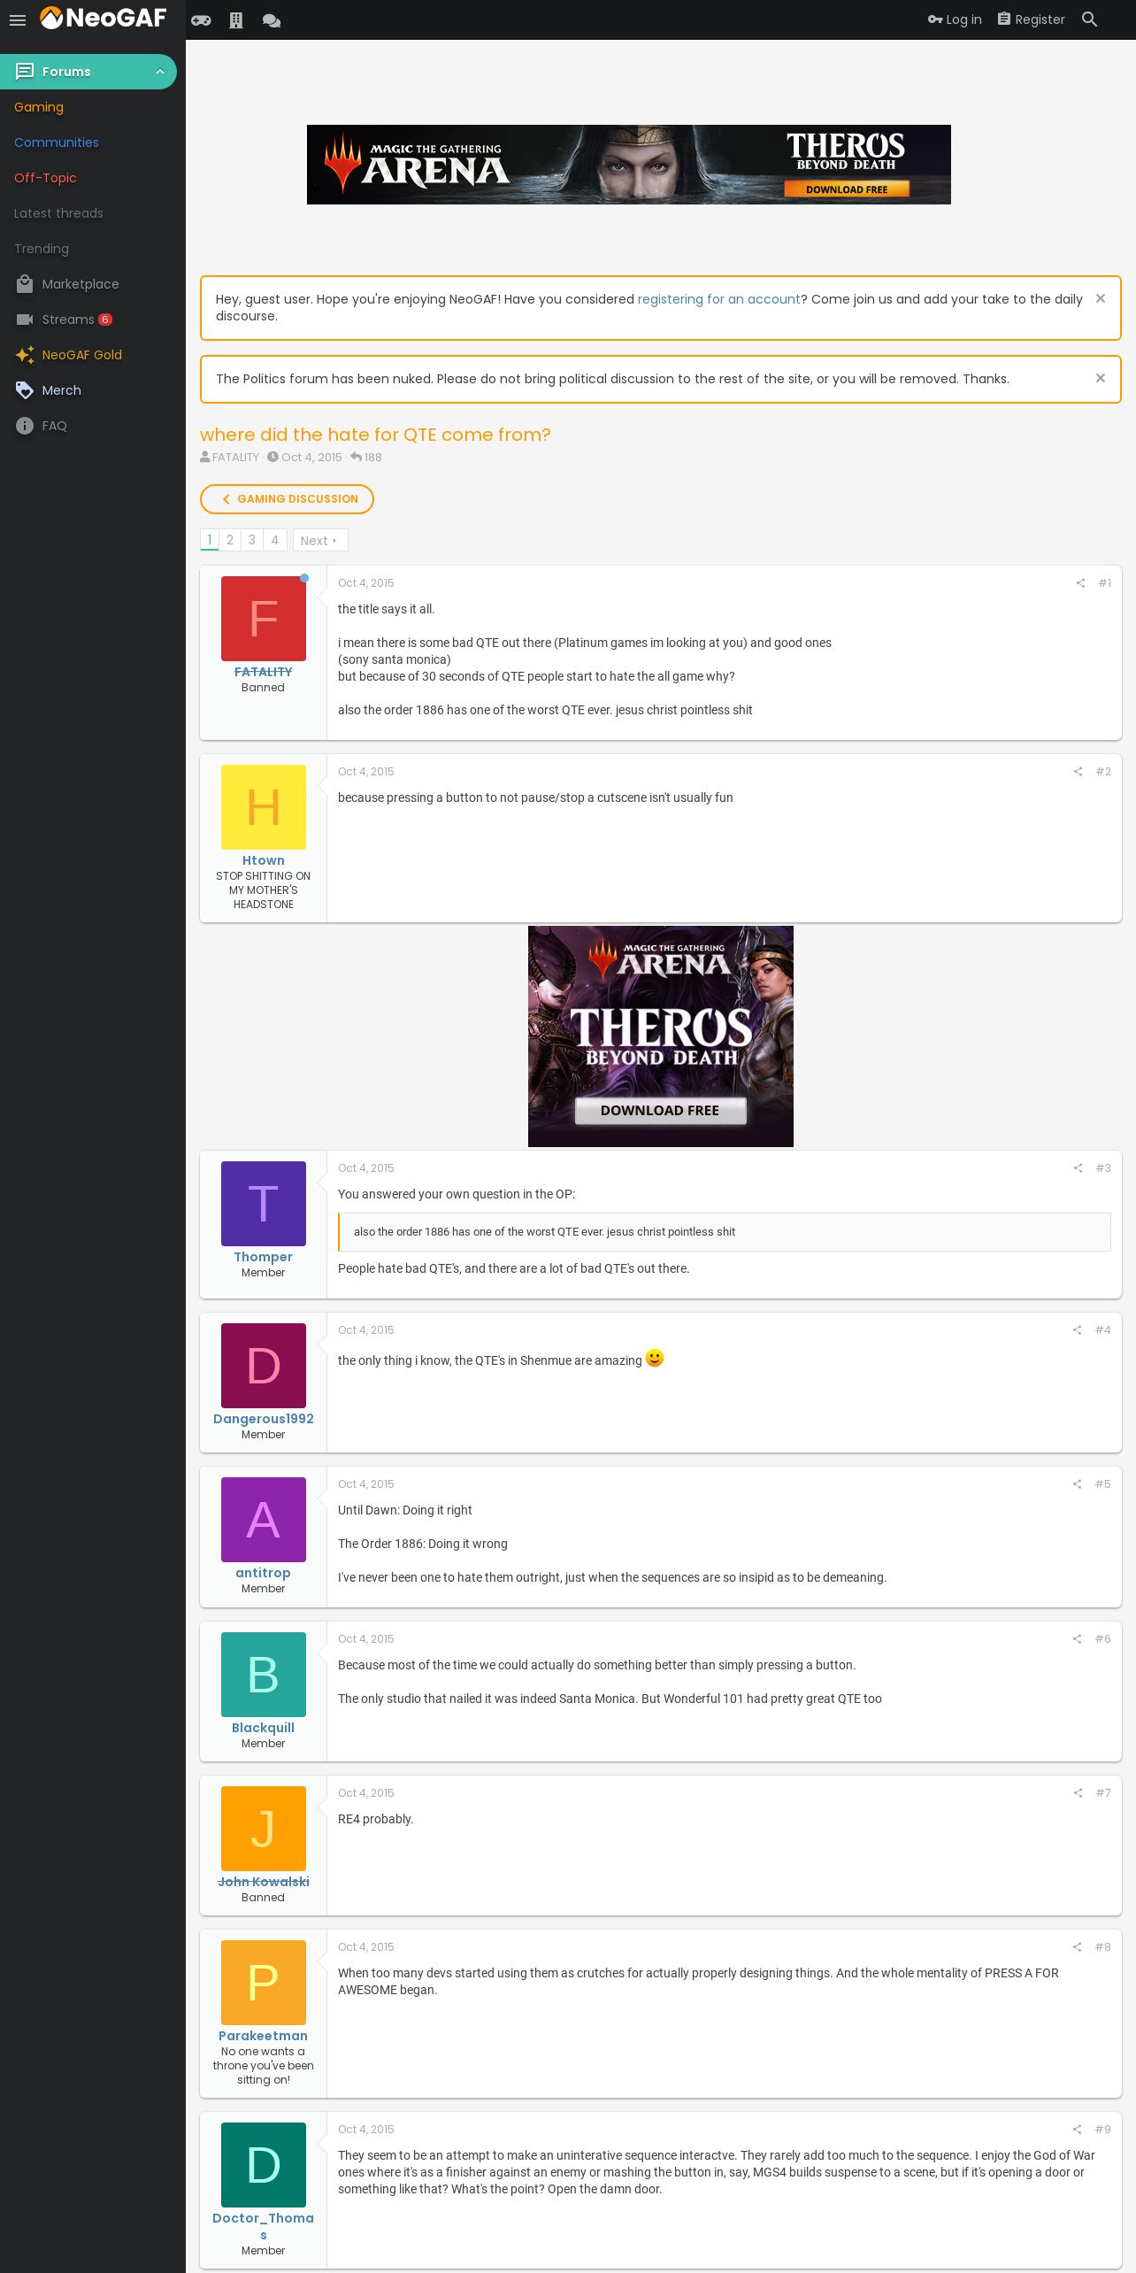Image resolution: width=1136 pixels, height=2273 pixels.
Task: Click the building icon in top bar
Action: 236,20
